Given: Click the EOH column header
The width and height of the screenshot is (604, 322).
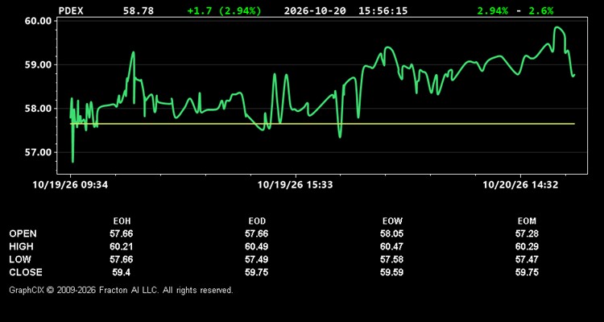Looking at the screenshot, I should (x=122, y=221).
